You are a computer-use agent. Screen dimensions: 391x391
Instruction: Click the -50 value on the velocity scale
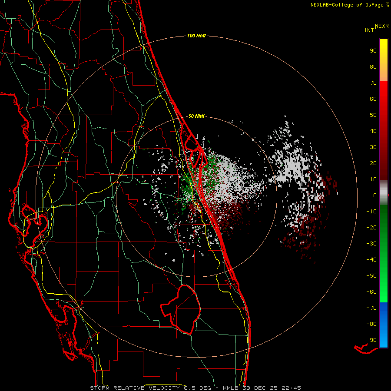tap(371, 276)
